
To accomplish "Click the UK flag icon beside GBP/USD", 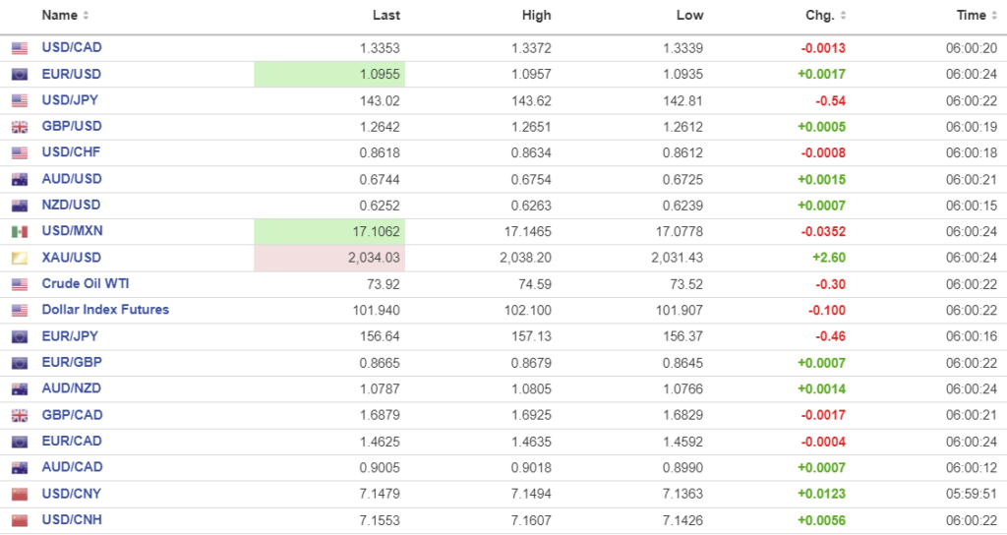I will pos(20,127).
